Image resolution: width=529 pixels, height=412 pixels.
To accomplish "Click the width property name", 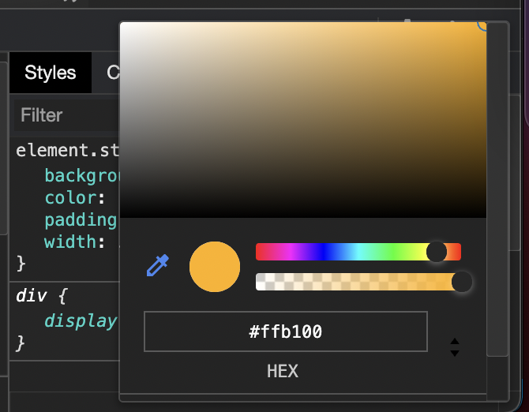I will (69, 241).
